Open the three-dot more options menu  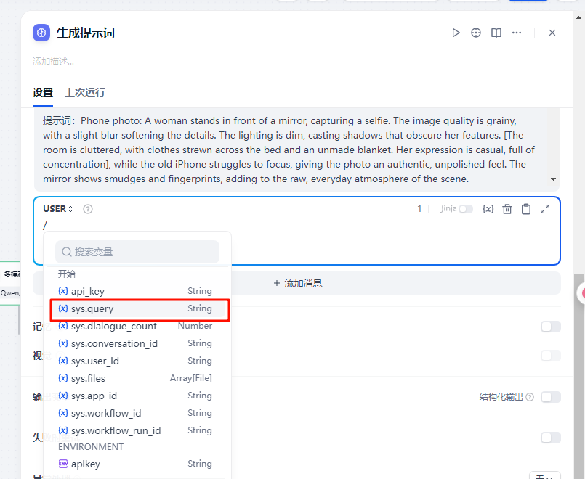click(517, 33)
